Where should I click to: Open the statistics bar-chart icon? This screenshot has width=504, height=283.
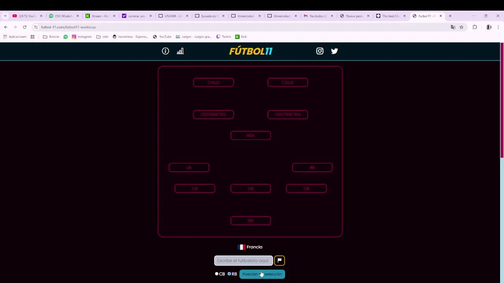coord(180,51)
